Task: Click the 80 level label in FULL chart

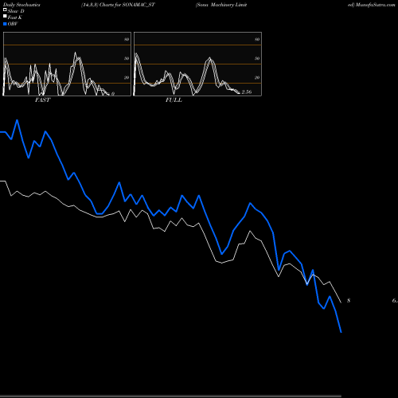Action: coord(257,39)
